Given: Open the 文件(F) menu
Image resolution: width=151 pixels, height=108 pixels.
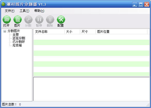Looking at the screenshot, I should [10, 11].
